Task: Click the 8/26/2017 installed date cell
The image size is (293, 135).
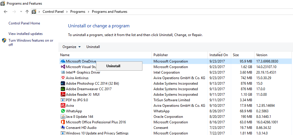Action: [x=217, y=111]
